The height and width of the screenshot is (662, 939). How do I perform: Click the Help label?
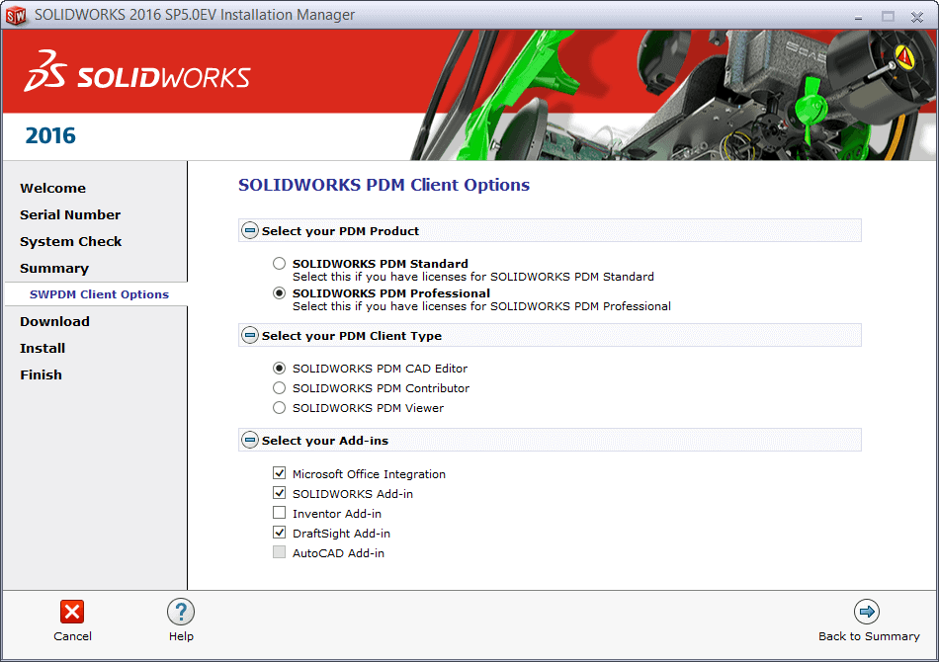tap(181, 636)
